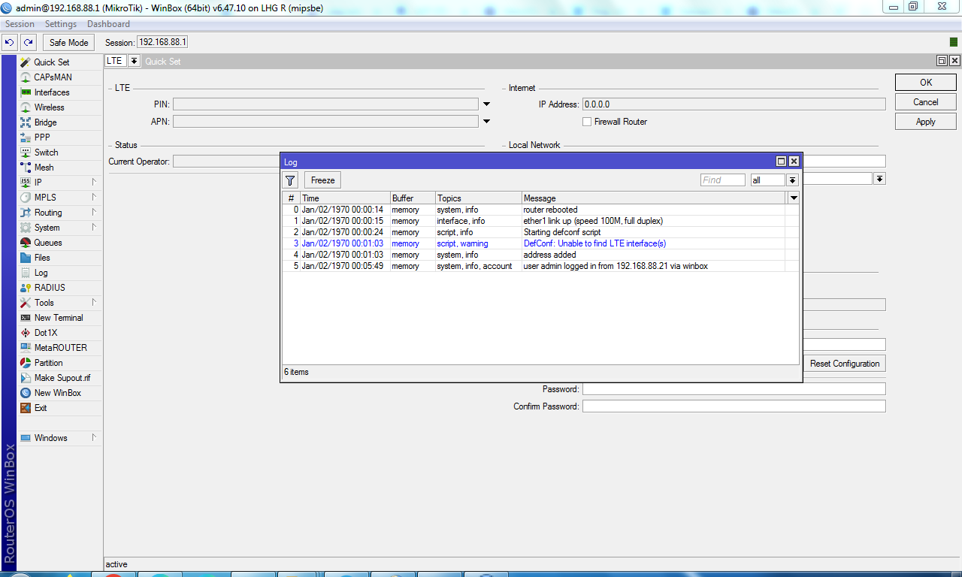Click the APN input field
The image size is (962, 577).
325,122
